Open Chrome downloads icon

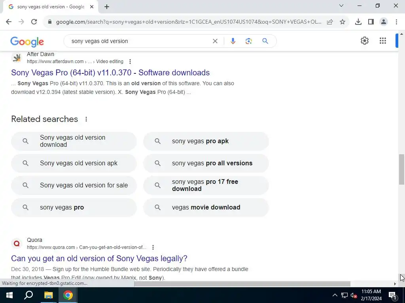pyautogui.click(x=358, y=22)
